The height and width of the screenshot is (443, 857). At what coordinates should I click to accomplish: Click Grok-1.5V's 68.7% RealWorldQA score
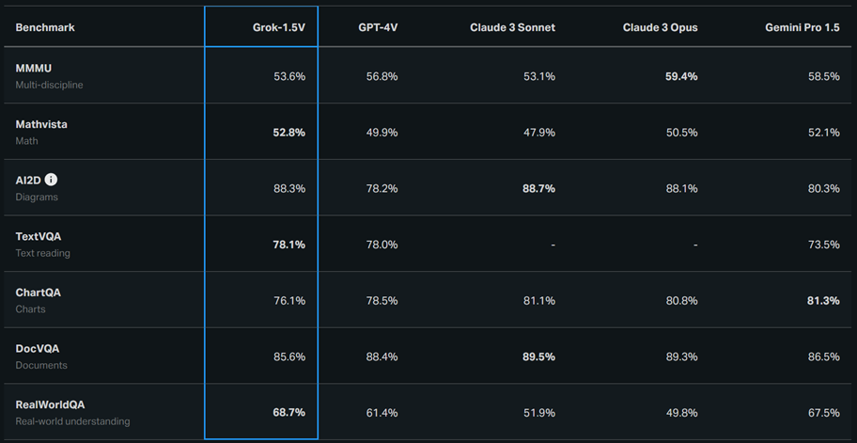pyautogui.click(x=288, y=412)
